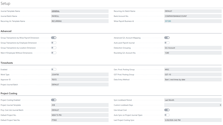Click Work Type field 2334700
This screenshot has height=125, width=223.
point(80,74)
